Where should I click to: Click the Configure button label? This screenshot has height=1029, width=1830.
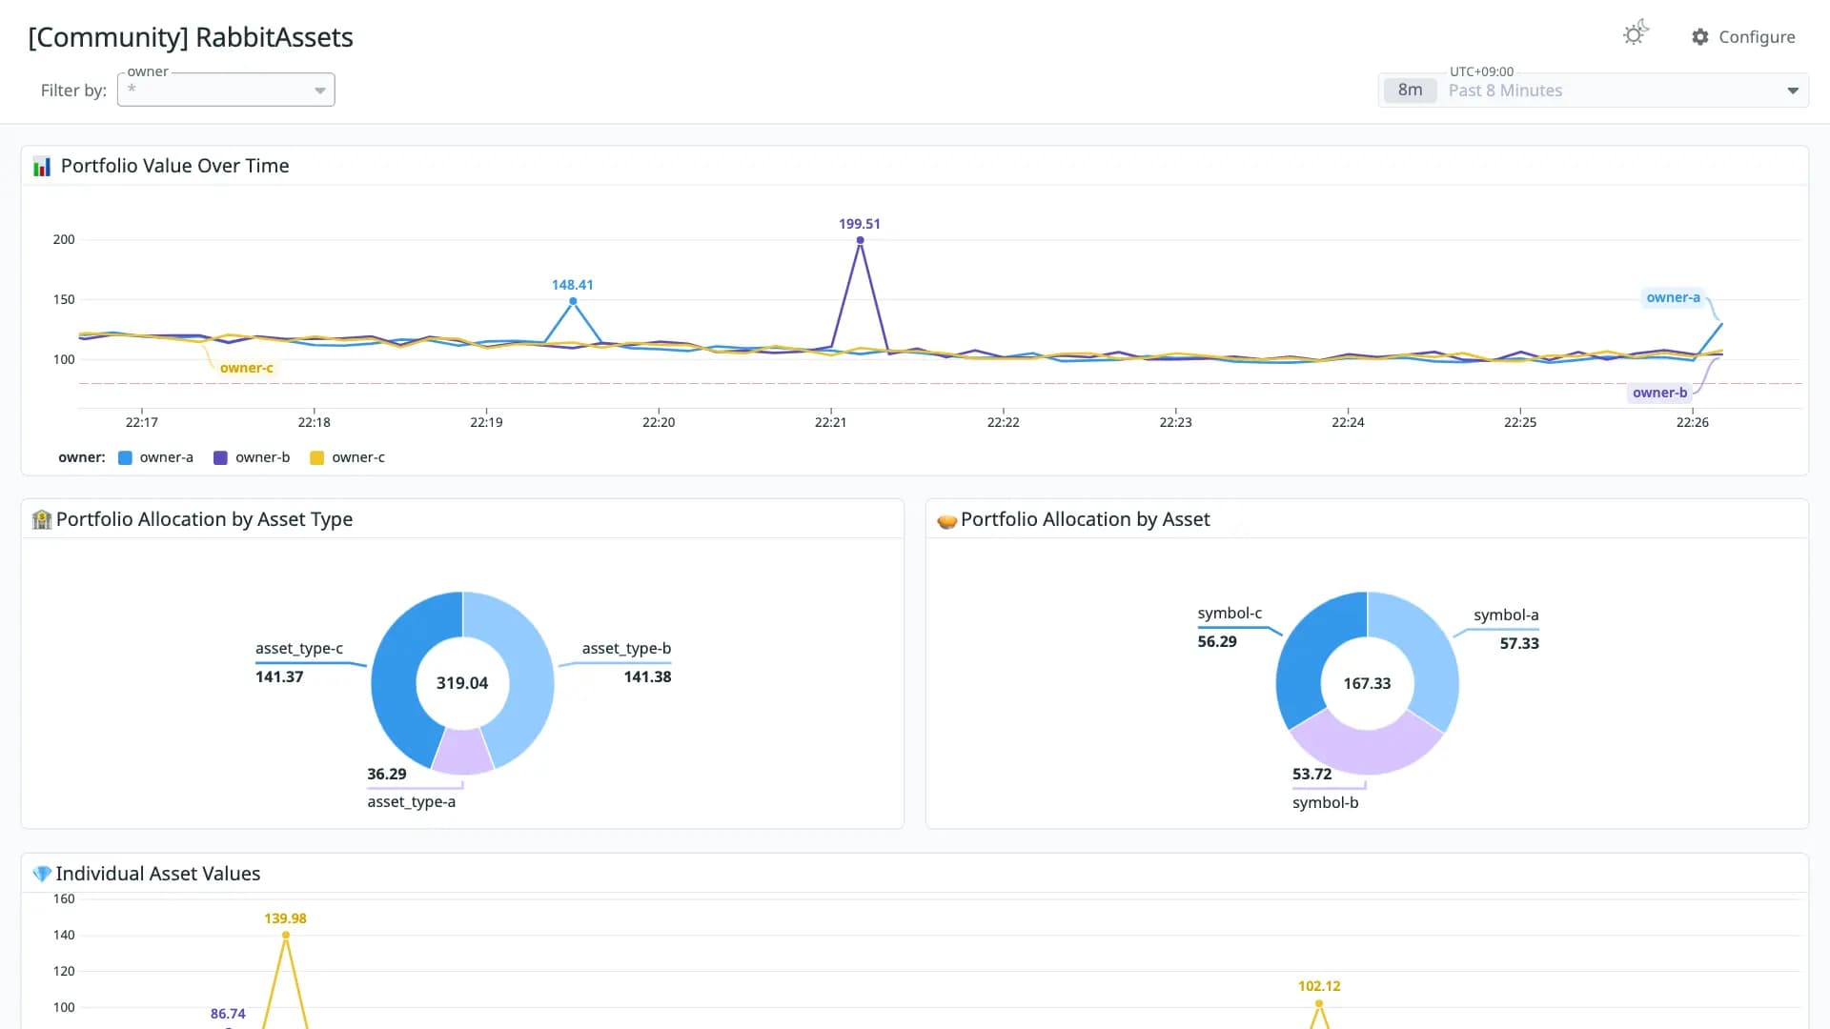1757,37
